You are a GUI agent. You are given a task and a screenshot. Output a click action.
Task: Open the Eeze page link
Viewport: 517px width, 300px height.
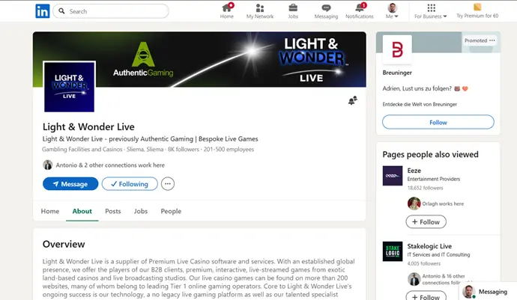[x=414, y=171]
